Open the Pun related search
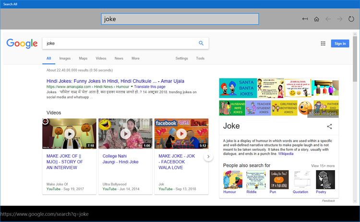This screenshot has width=360, height=222. [x=279, y=182]
